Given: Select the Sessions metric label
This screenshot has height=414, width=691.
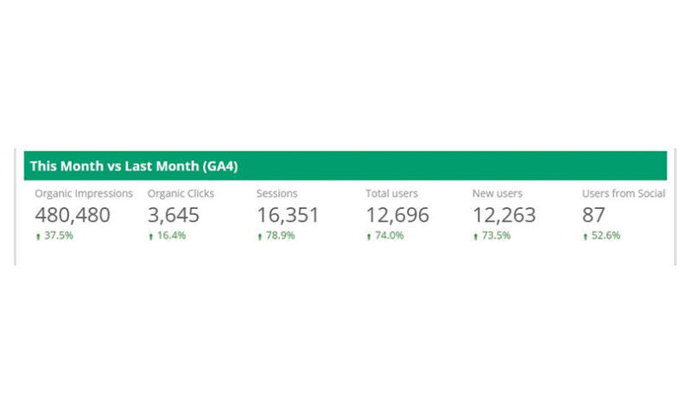Looking at the screenshot, I should pos(276,194).
